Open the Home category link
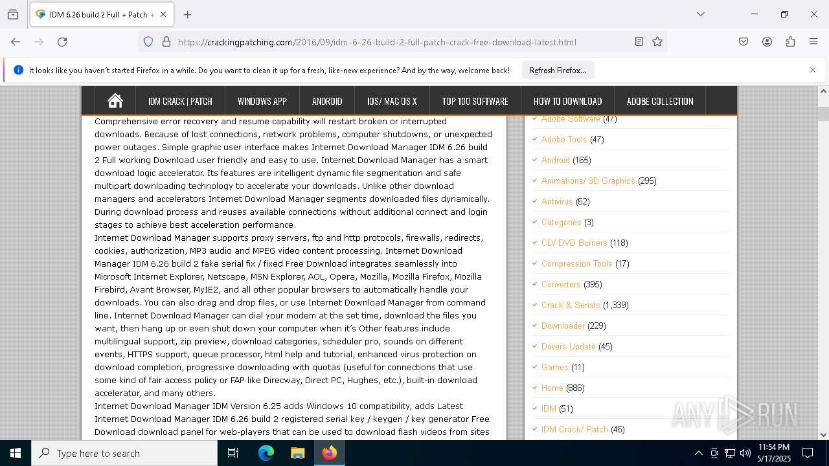This screenshot has height=466, width=829. tap(552, 388)
